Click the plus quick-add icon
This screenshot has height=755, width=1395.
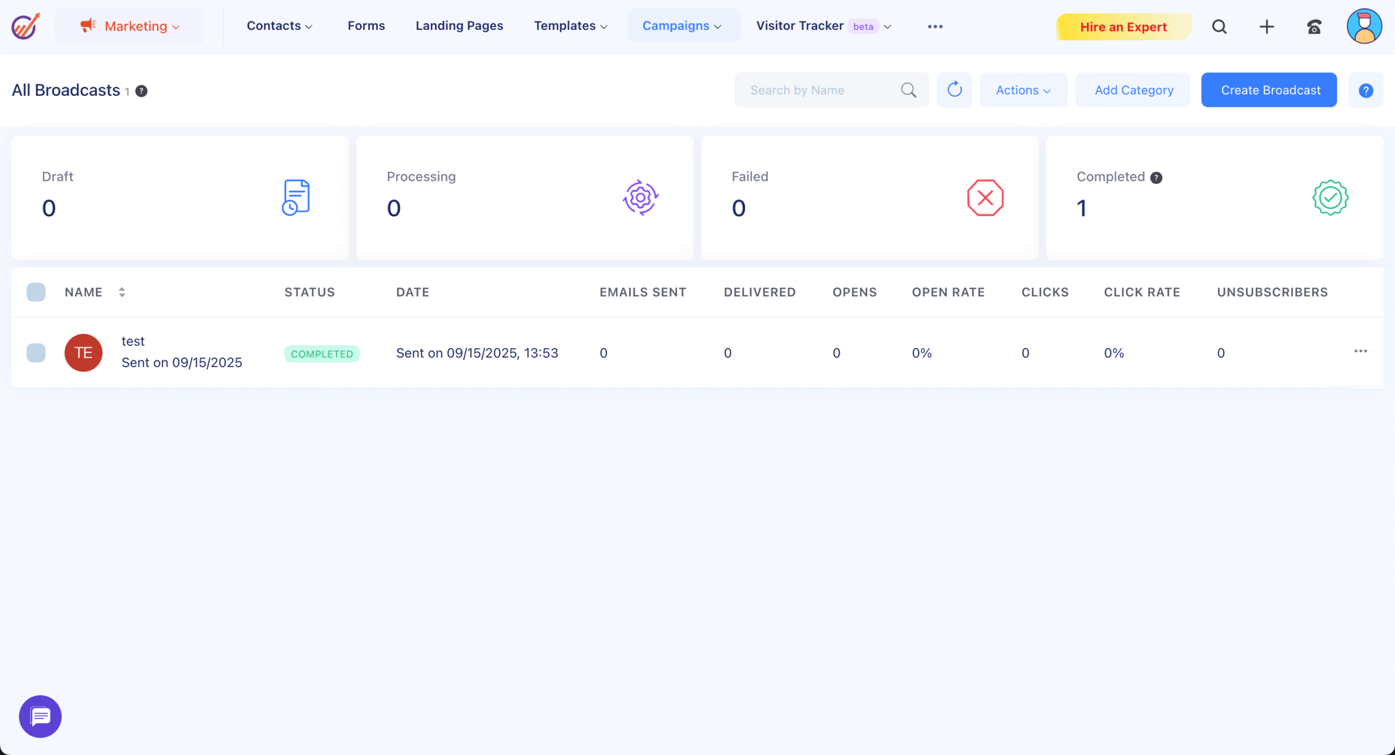[x=1266, y=26]
